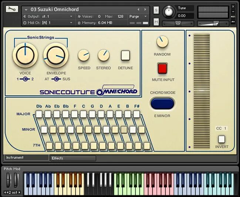Open the instrument name dropdown arrow
This screenshot has height=197, width=240.
click(26, 10)
